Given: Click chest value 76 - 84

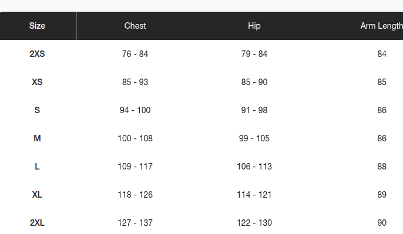Looking at the screenshot, I should (135, 54).
